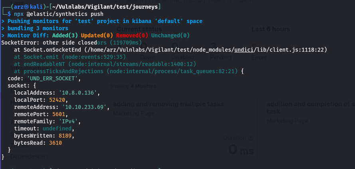Click the 'Unchanged(0)' text
355x169 pixels.
(171, 36)
